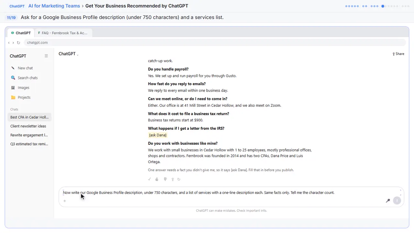Open the Rewrite engagement chat

click(x=29, y=135)
